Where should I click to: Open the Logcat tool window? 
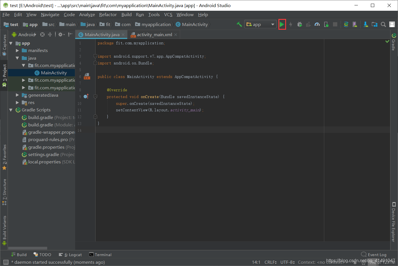(x=70, y=255)
